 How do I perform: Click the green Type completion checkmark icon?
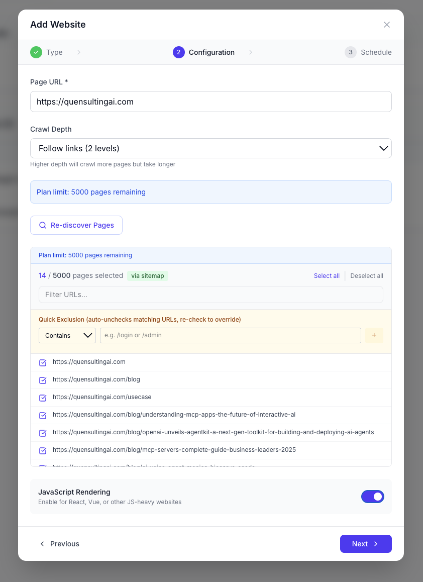pos(36,52)
